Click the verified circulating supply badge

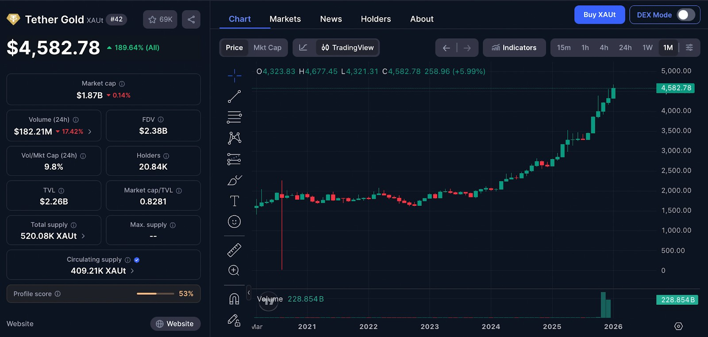137,260
